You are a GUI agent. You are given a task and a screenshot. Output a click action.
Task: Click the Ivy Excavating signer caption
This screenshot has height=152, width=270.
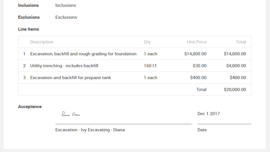coord(90,130)
